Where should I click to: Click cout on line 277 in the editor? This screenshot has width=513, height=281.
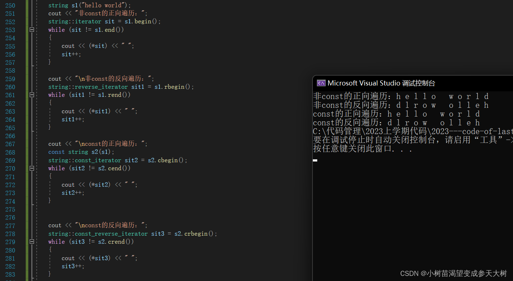[55, 225]
